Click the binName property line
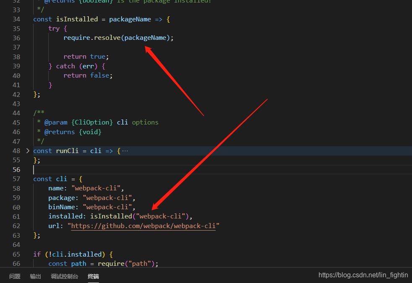The width and height of the screenshot is (412, 283). click(x=92, y=207)
